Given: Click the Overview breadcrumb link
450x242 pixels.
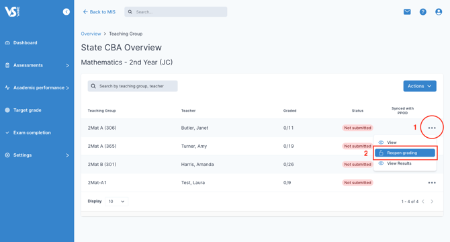Looking at the screenshot, I should (x=91, y=34).
